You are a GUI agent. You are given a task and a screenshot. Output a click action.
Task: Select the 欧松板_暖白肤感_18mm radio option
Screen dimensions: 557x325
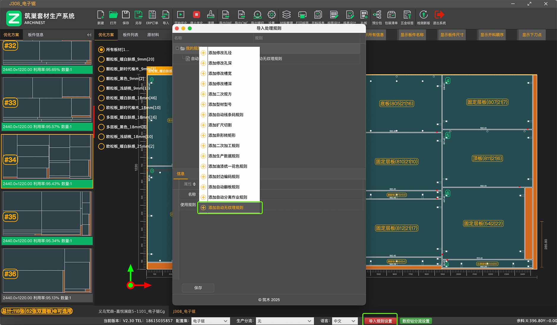tap(101, 98)
